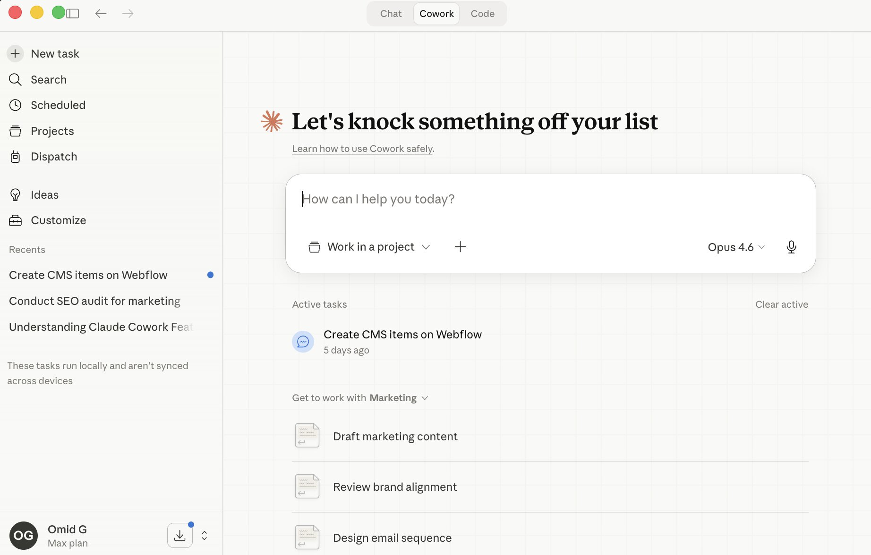
Task: Click the Projects menu label
Action: 52,131
